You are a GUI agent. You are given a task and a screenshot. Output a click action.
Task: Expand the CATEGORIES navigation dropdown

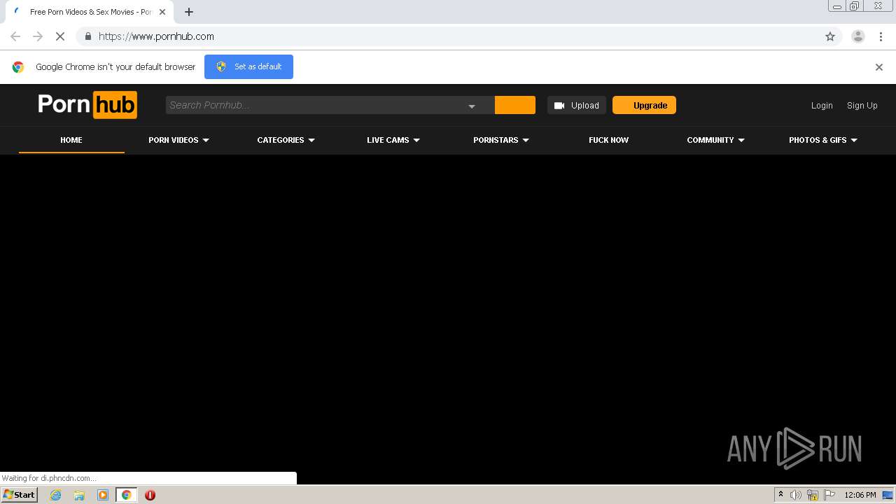point(286,140)
